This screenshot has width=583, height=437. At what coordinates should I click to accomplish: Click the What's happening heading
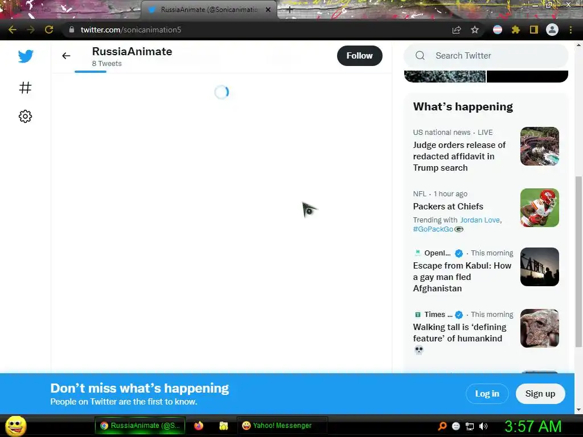[463, 106]
